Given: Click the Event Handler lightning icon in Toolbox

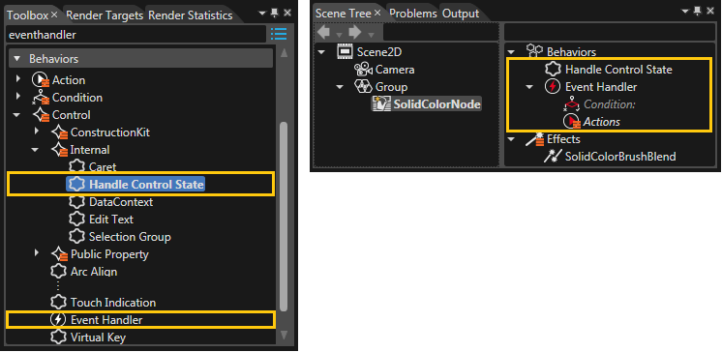Looking at the screenshot, I should (x=58, y=320).
